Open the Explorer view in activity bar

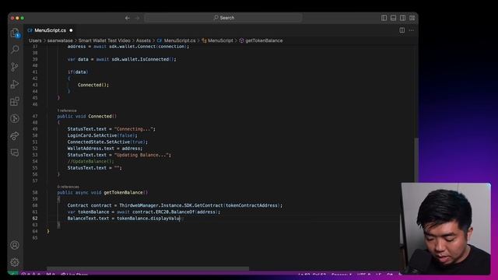[15, 33]
